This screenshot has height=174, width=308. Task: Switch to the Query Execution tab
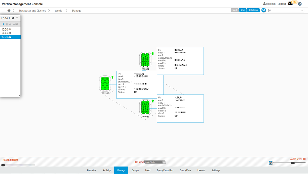point(165,170)
